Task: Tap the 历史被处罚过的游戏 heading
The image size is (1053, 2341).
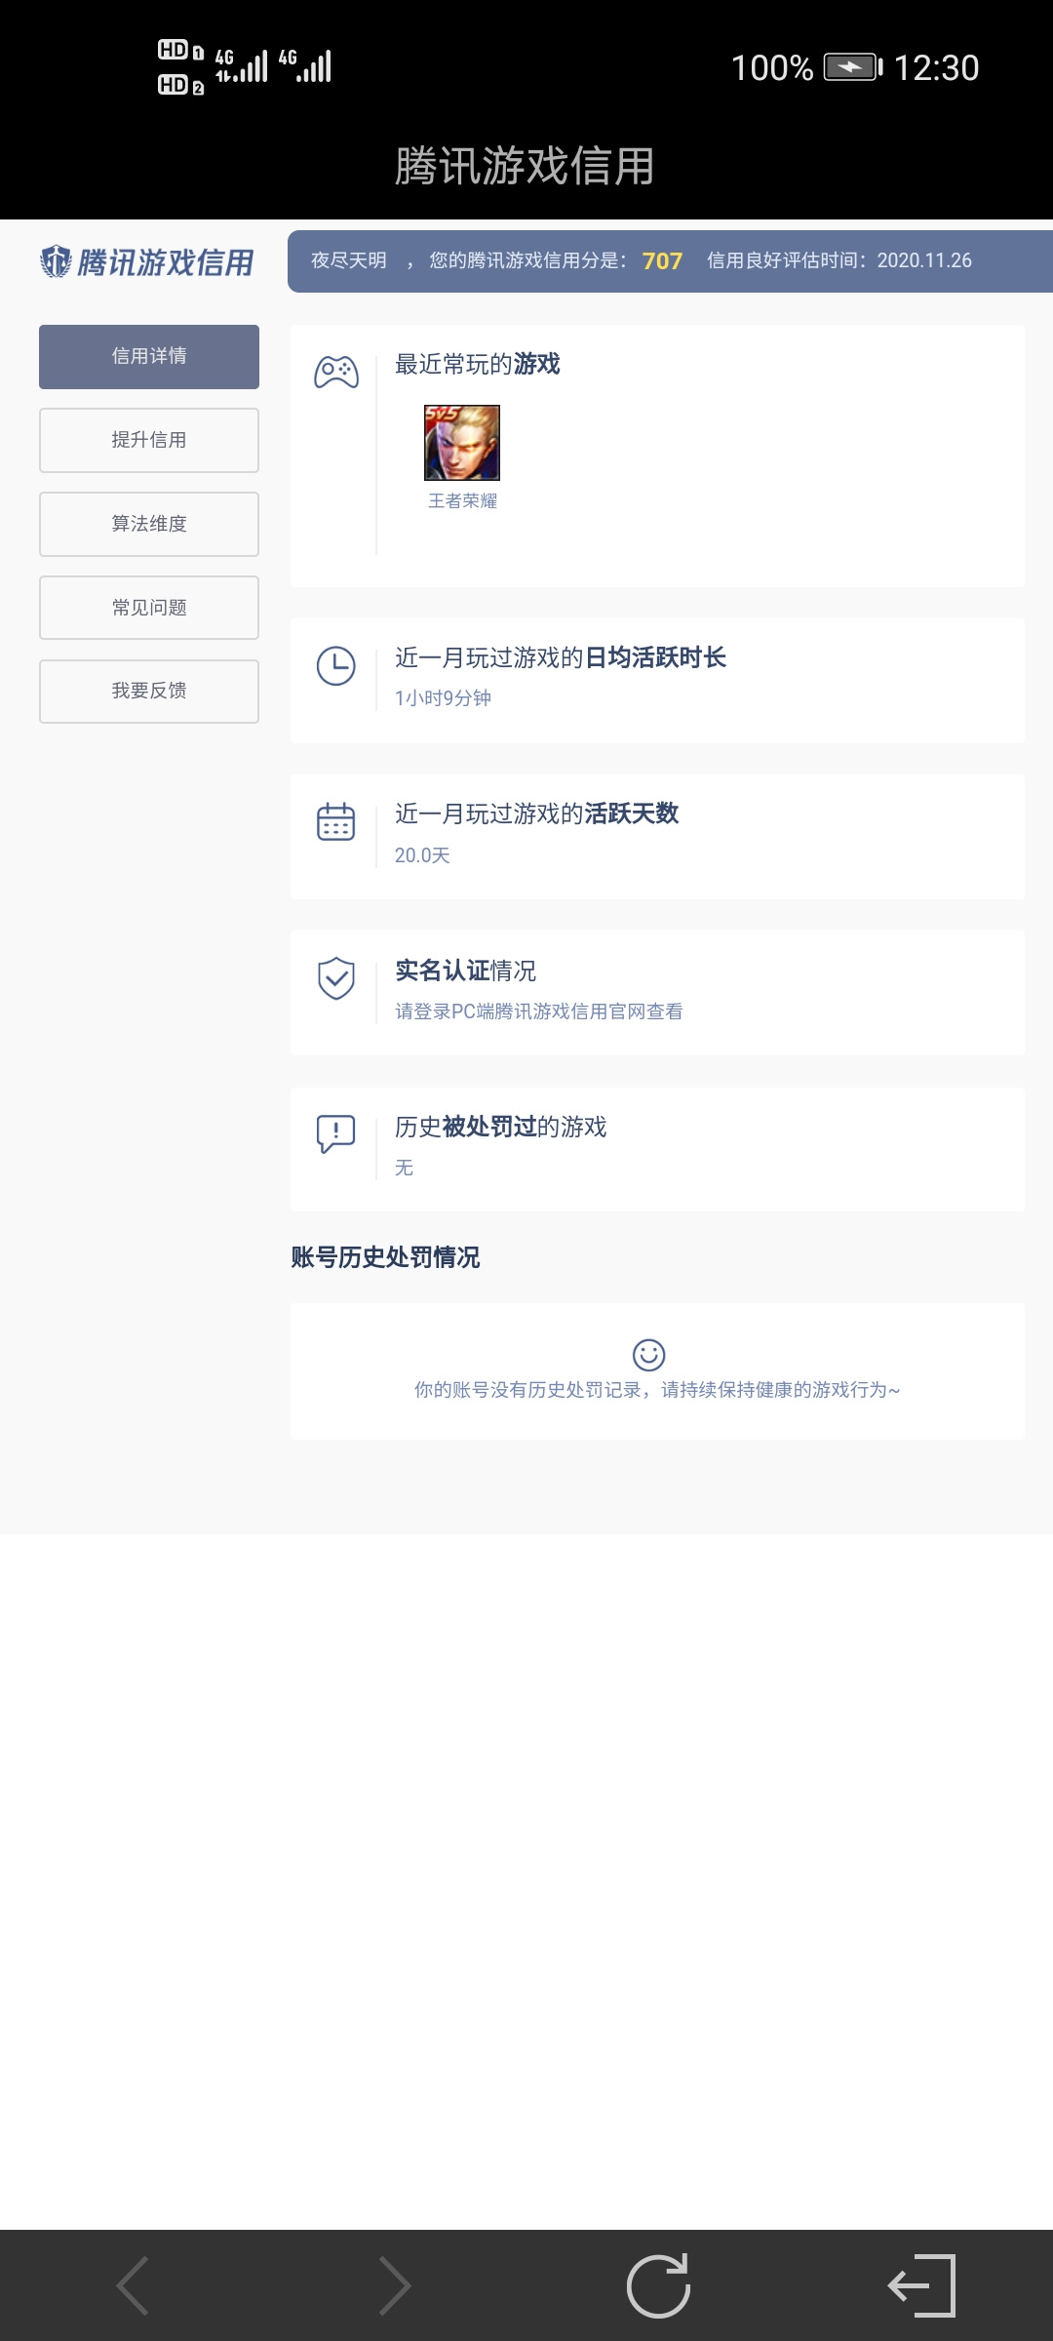Action: [x=501, y=1127]
